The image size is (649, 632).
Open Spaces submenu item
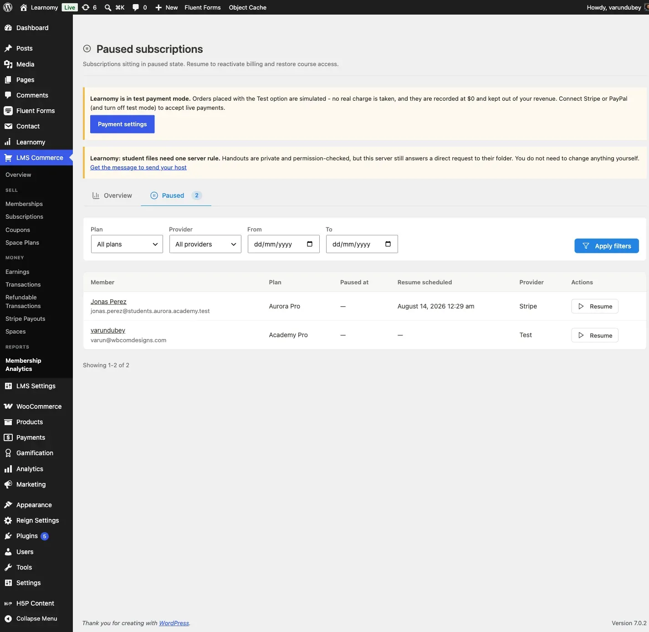click(x=15, y=332)
